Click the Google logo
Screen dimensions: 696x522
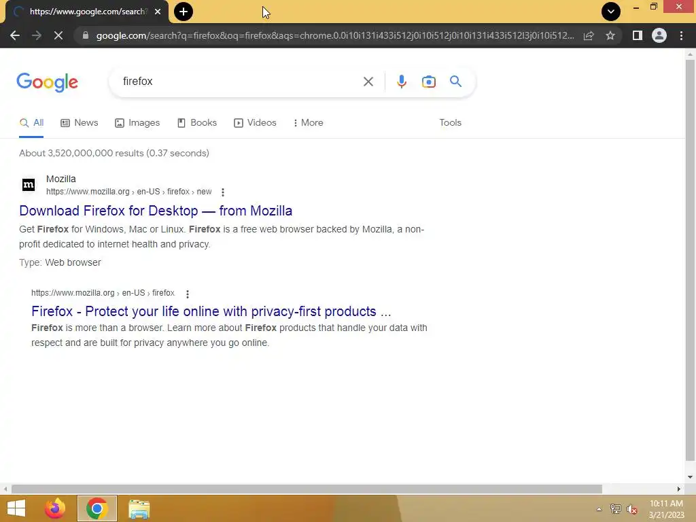pos(48,82)
